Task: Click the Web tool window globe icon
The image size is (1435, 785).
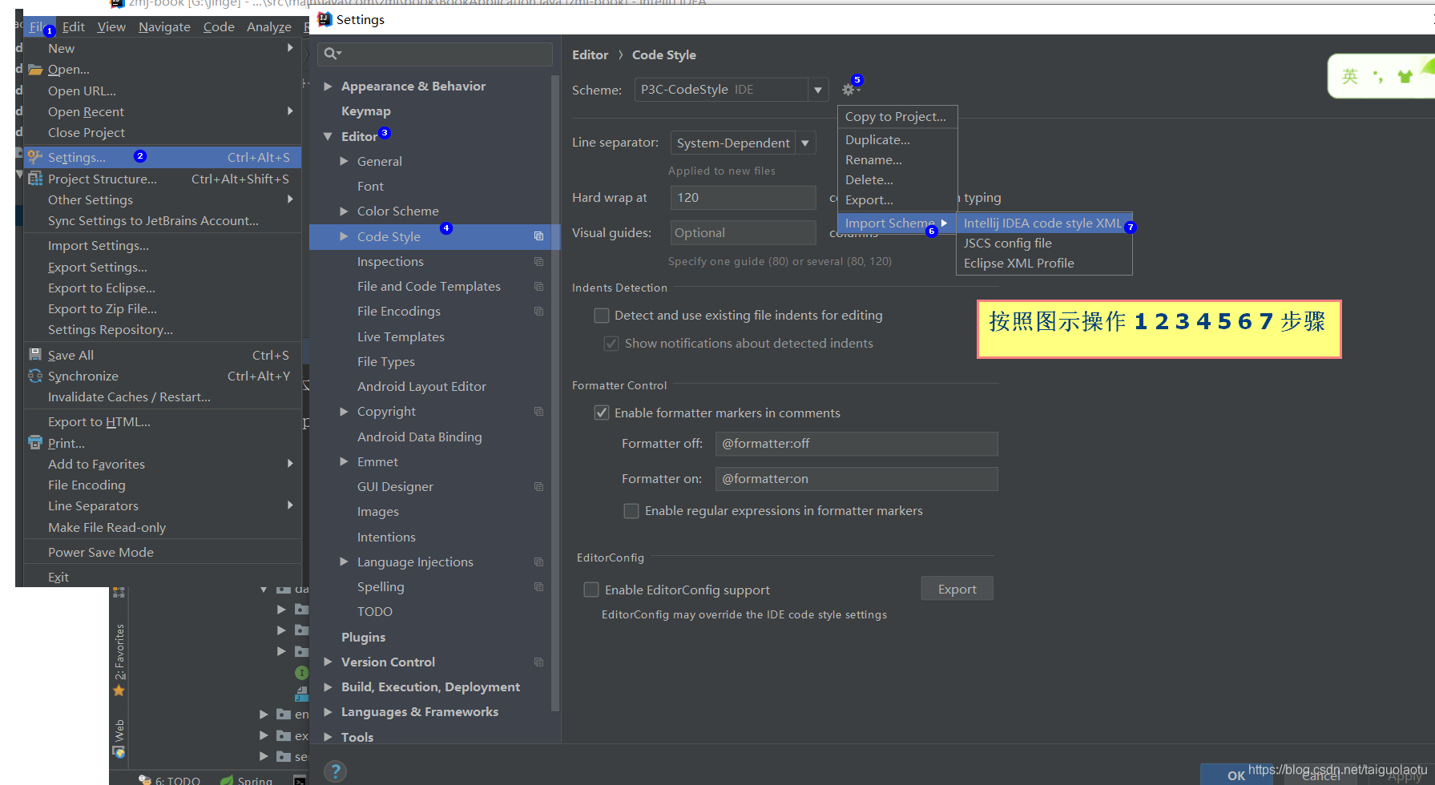Action: [x=119, y=753]
